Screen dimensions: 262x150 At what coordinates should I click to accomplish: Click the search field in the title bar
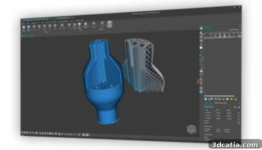coord(65,18)
